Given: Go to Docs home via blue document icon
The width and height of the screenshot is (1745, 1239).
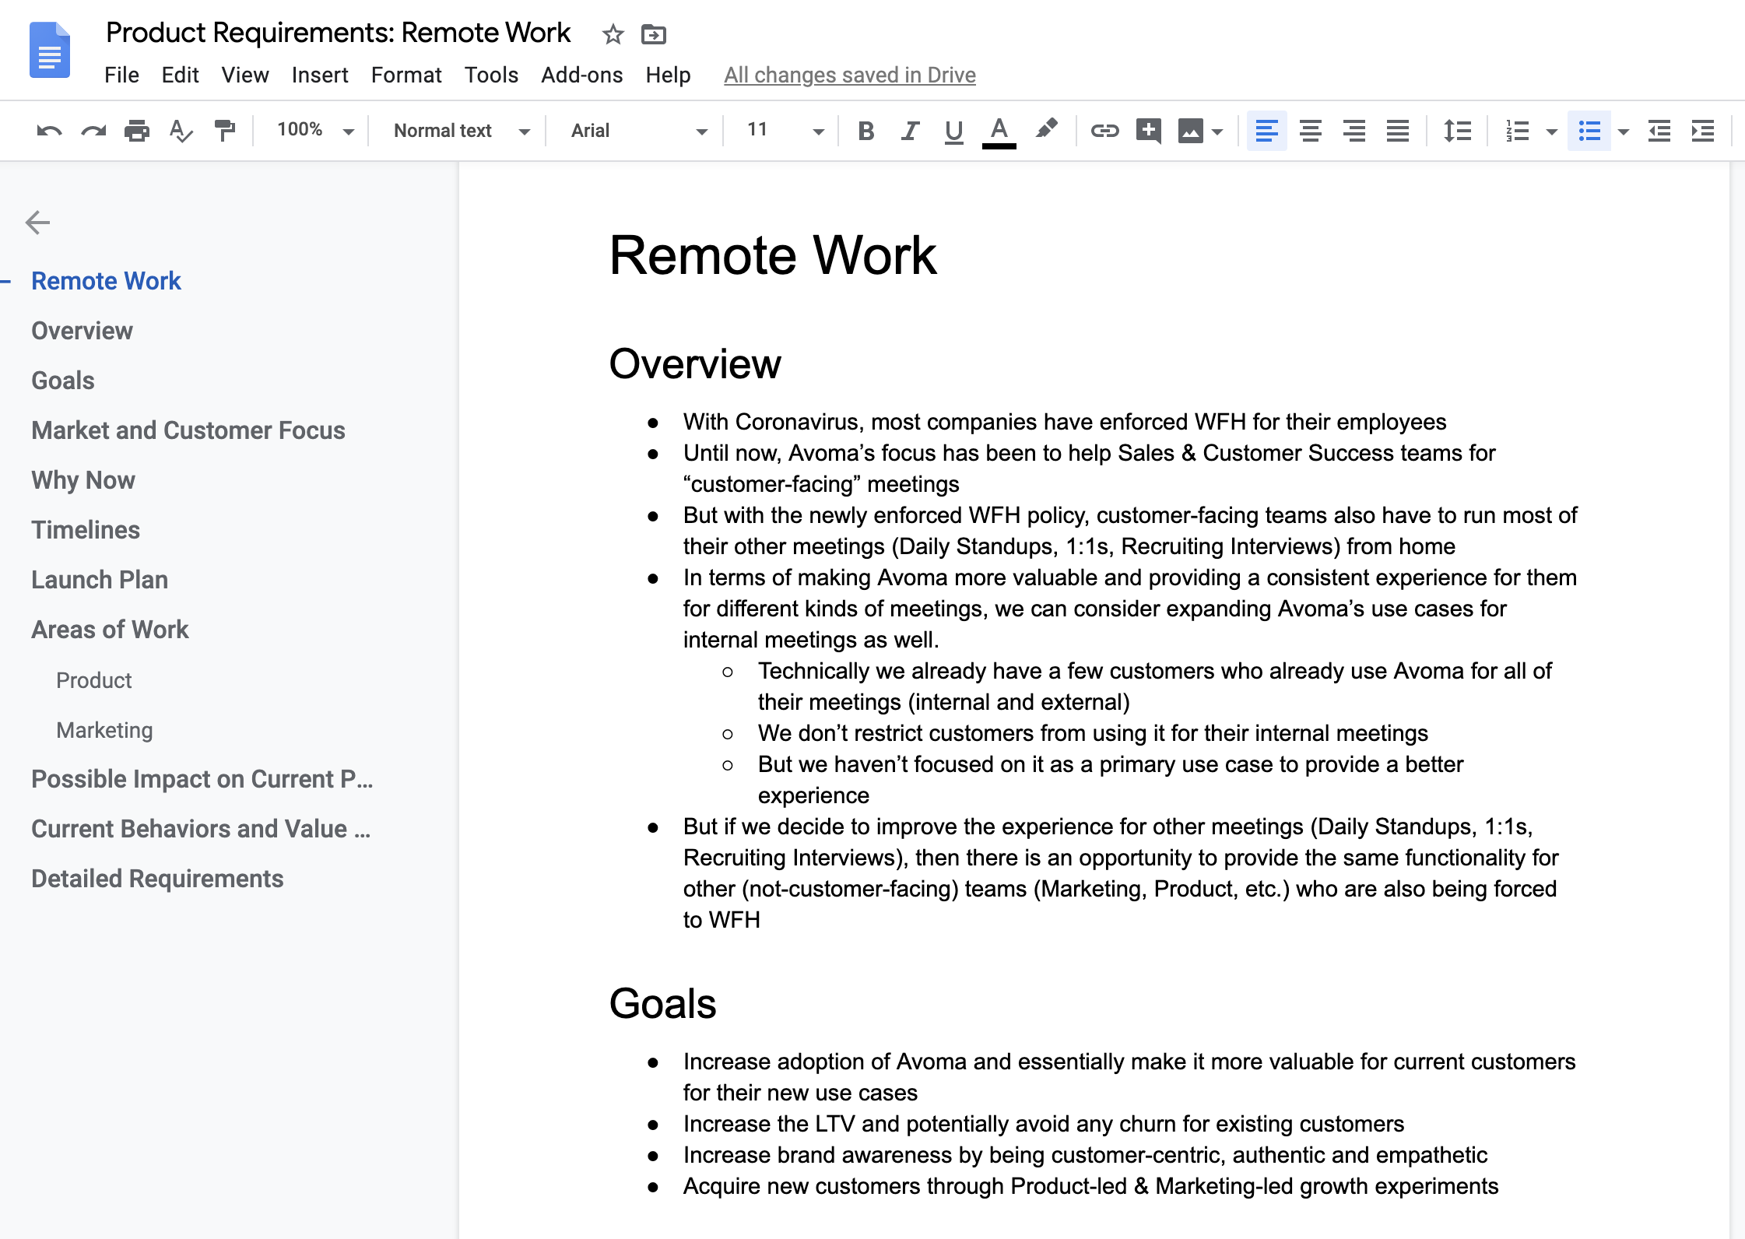Looking at the screenshot, I should [50, 51].
